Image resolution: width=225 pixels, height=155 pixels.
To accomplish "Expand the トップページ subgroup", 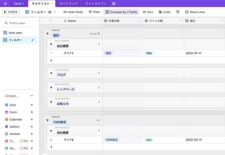I will tap(51, 87).
